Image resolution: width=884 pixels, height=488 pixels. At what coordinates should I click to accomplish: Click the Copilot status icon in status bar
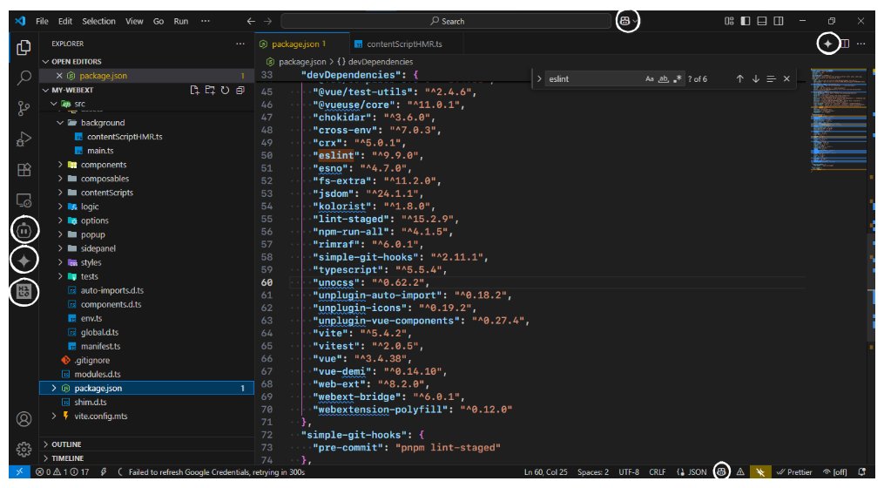721,471
